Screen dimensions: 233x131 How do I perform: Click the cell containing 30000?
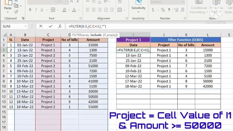click(x=93, y=91)
